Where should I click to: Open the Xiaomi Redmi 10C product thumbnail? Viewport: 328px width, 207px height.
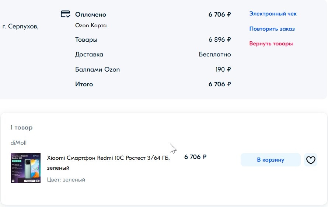[25, 168]
